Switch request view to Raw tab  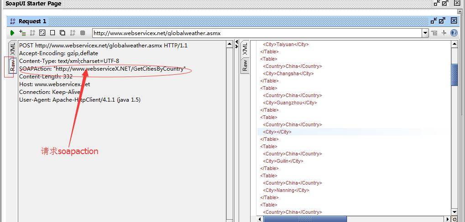coord(12,65)
